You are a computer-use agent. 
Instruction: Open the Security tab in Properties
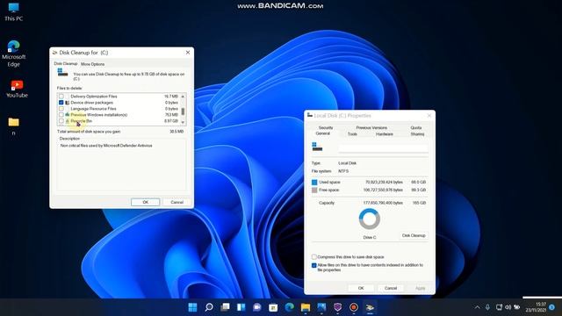tap(326, 127)
